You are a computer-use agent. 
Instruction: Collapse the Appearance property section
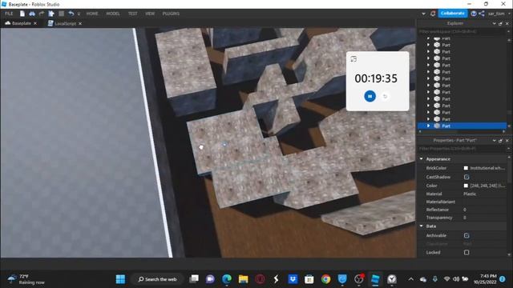pyautogui.click(x=422, y=159)
